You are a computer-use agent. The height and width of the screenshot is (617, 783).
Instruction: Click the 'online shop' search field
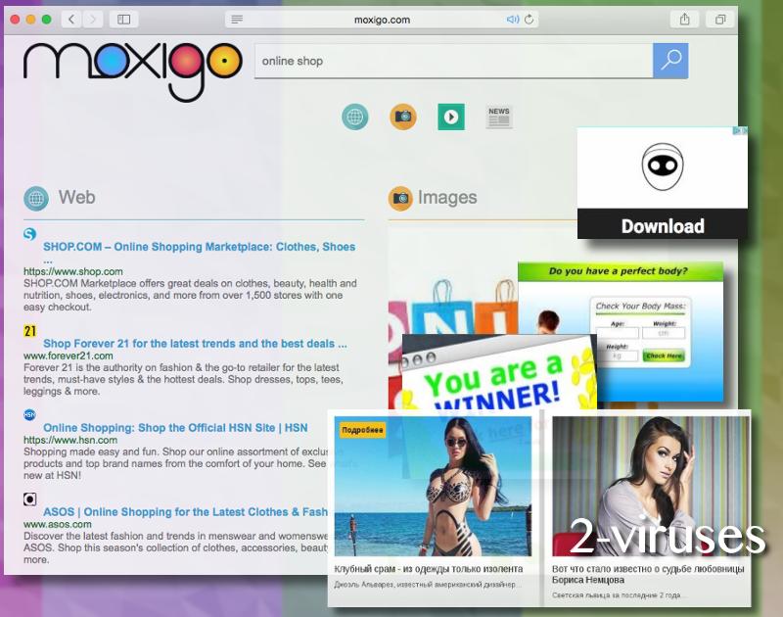(453, 61)
